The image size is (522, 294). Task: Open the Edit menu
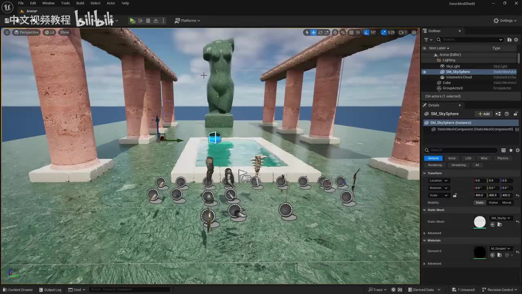33,3
